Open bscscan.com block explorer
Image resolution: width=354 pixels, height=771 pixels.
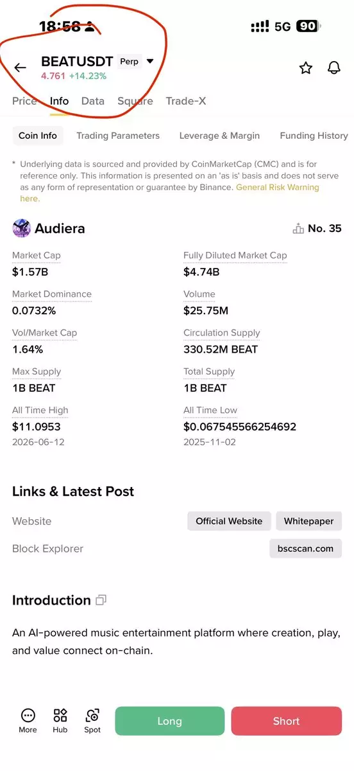pyautogui.click(x=306, y=549)
